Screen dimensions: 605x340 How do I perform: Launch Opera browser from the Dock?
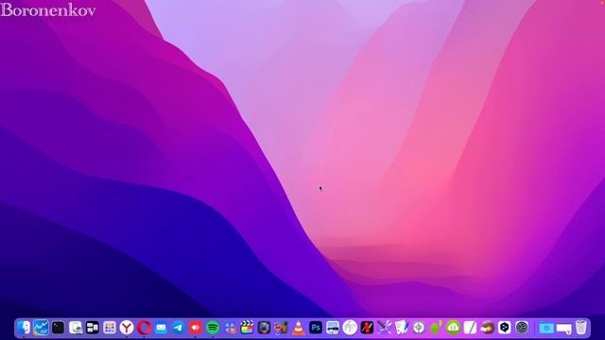pos(144,328)
